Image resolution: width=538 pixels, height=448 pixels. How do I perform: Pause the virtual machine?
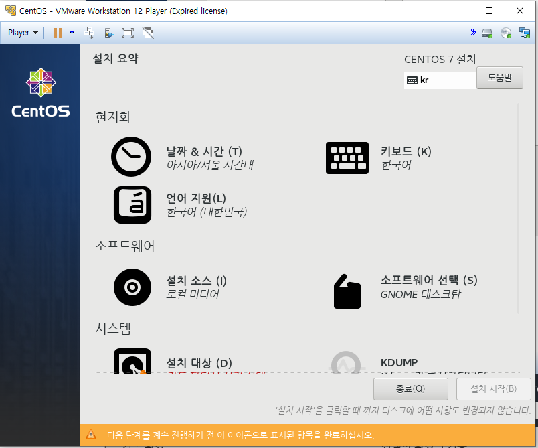point(58,33)
